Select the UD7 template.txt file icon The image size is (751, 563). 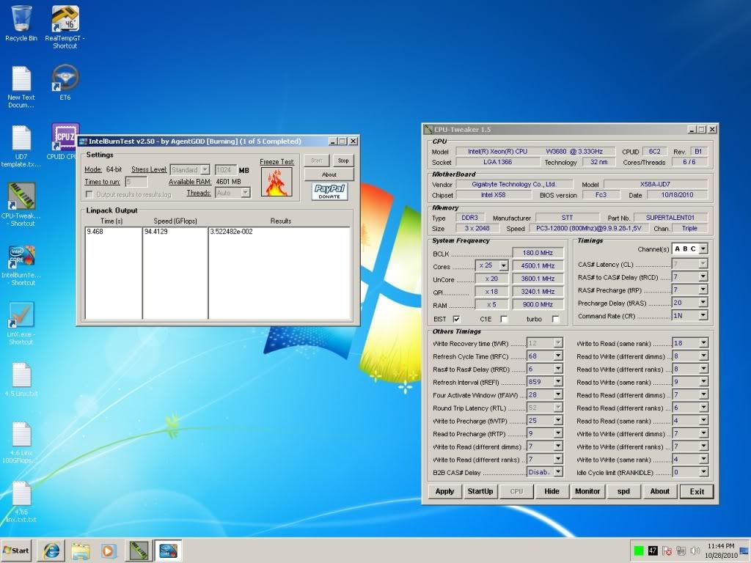(x=21, y=147)
